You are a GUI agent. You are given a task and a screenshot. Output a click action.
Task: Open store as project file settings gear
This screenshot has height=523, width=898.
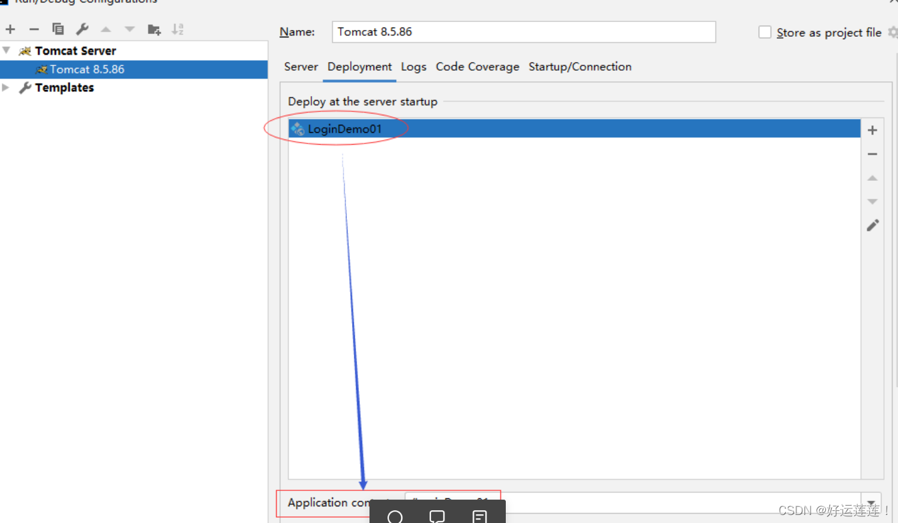tap(893, 32)
